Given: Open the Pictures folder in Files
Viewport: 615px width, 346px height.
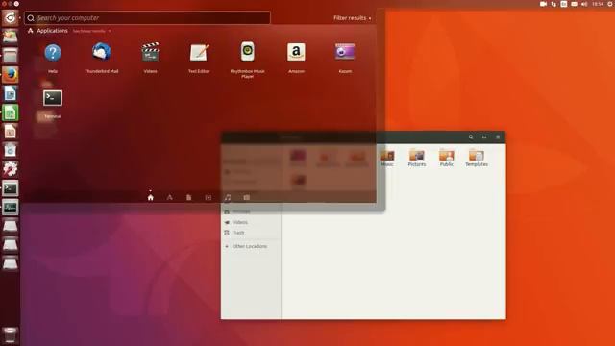Looking at the screenshot, I should pyautogui.click(x=416, y=158).
